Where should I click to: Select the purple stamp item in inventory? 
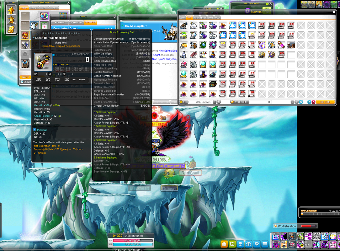[203, 74]
